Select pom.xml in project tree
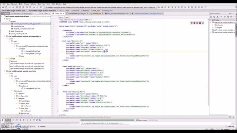Image resolution: width=237 pixels, height=133 pixels. 13,61
